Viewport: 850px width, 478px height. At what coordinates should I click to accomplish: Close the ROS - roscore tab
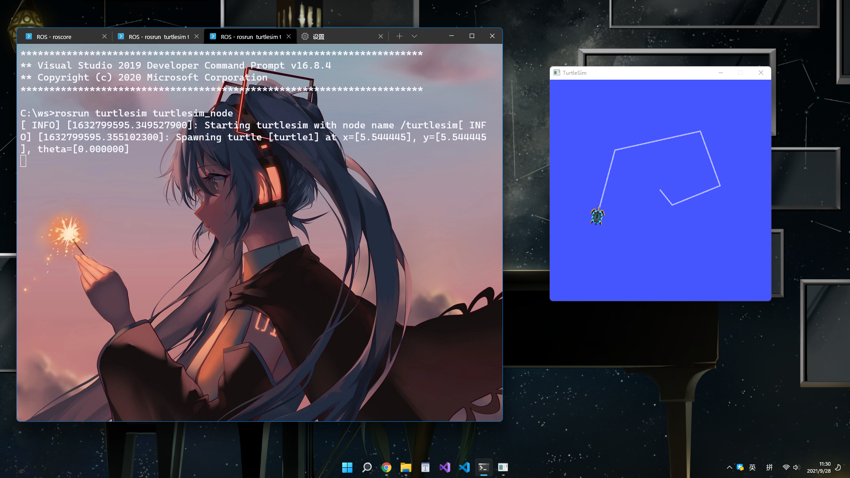104,36
